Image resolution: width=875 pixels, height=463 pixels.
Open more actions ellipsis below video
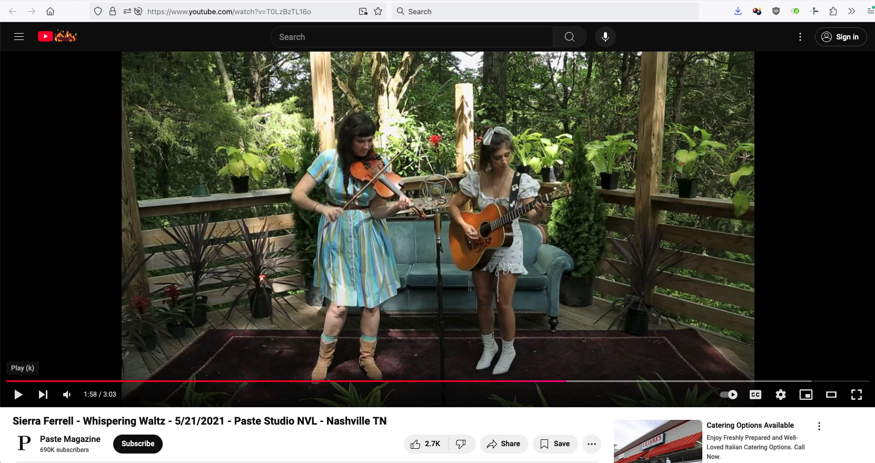coord(592,444)
